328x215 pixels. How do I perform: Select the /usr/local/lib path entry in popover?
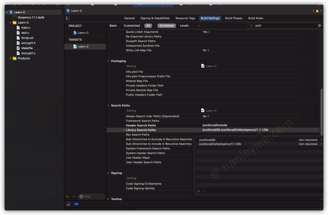[207, 140]
